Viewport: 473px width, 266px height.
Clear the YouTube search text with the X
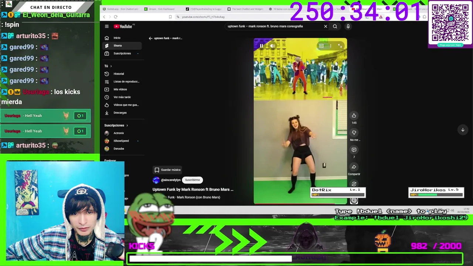[x=326, y=26]
